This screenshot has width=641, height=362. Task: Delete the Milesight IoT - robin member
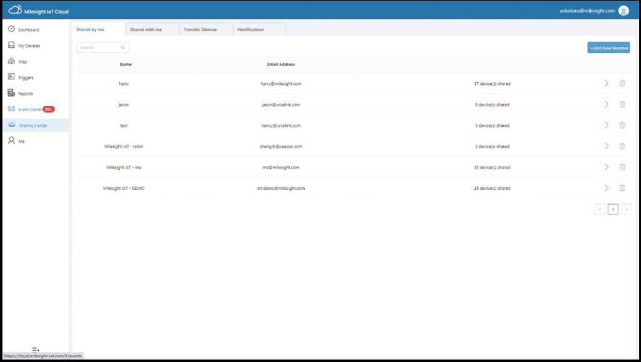tap(622, 146)
